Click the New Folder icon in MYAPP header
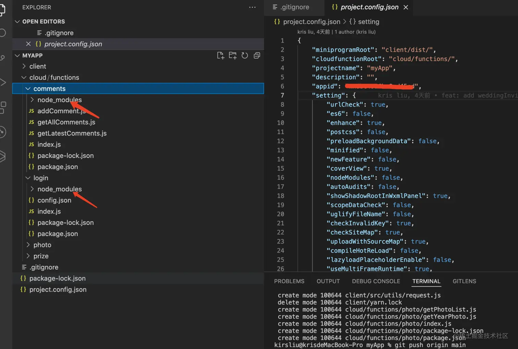The height and width of the screenshot is (349, 518). (233, 56)
